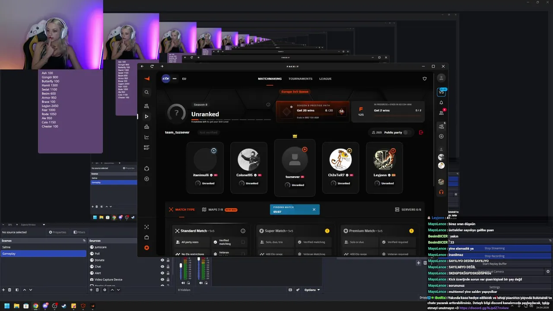Viewport: 553px width, 311px height.
Task: Mute the first audio mixer channel
Action: [x=183, y=283]
